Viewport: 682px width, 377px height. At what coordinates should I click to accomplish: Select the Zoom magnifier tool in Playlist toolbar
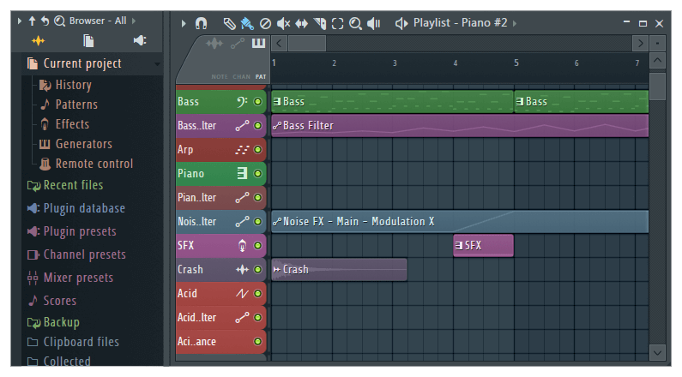pos(355,23)
